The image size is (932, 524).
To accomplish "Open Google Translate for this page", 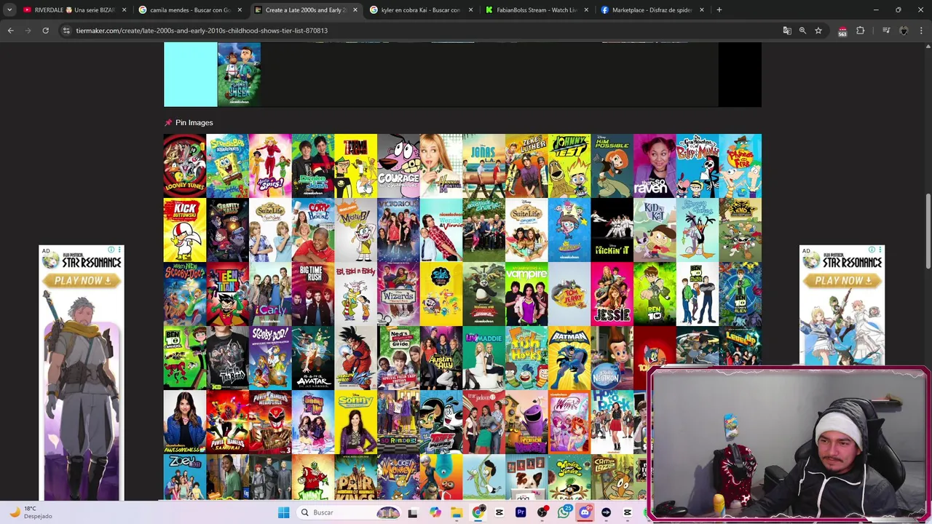I will point(787,31).
